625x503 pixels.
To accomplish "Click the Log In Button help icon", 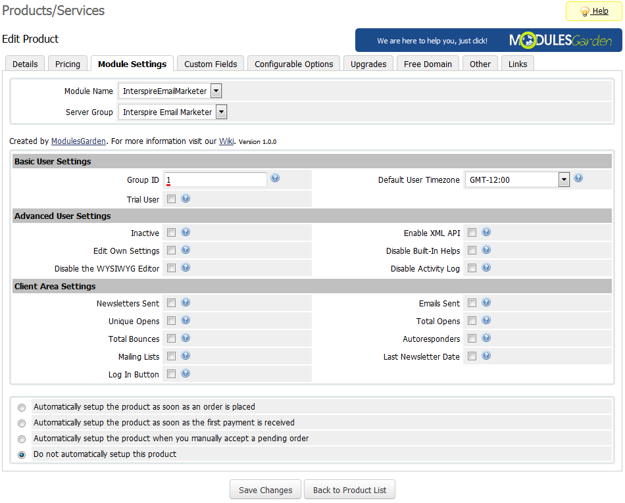I will (186, 373).
